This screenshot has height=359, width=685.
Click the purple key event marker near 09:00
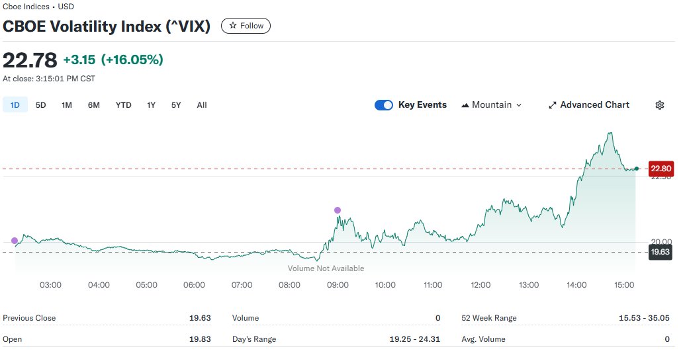338,210
